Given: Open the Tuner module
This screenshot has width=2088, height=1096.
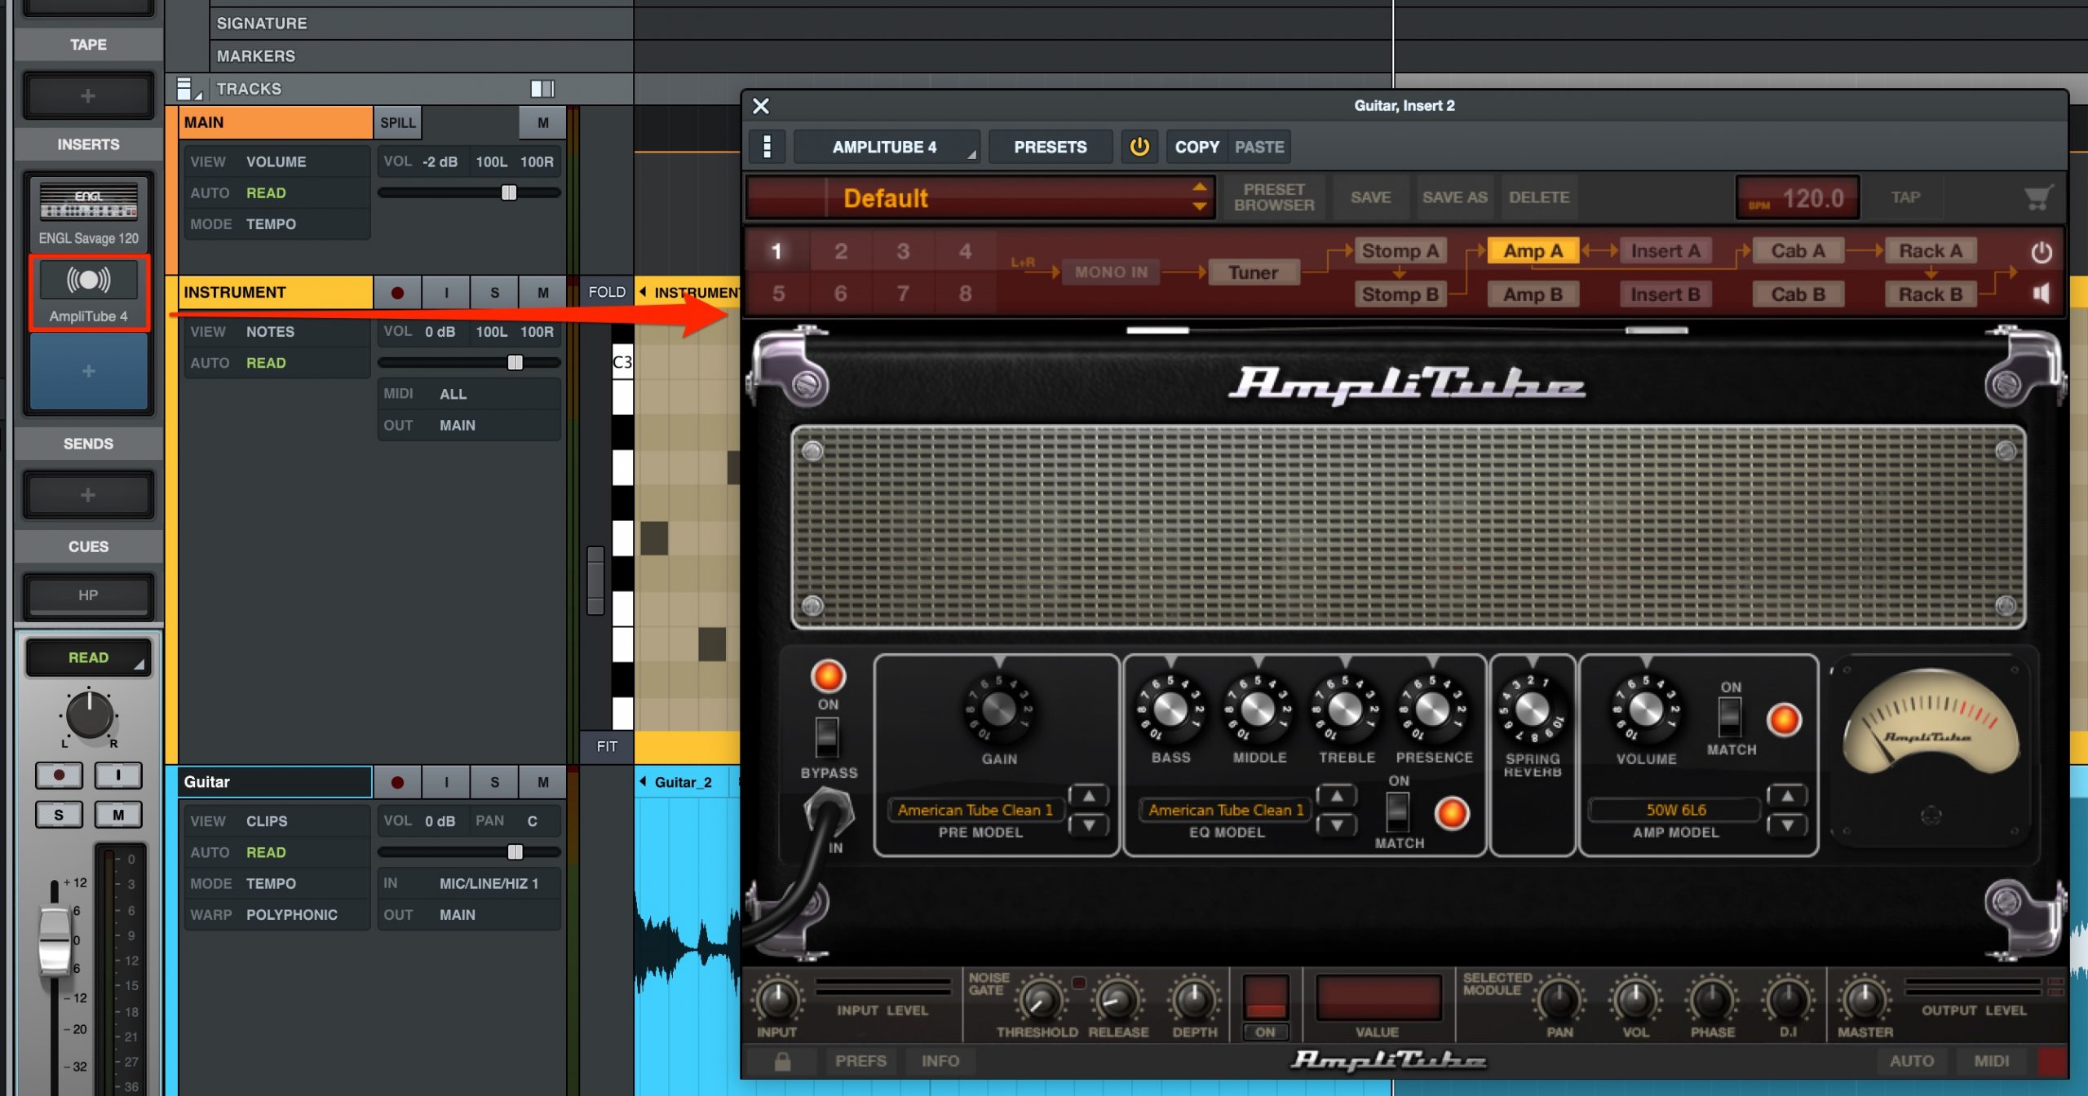Looking at the screenshot, I should [x=1254, y=272].
